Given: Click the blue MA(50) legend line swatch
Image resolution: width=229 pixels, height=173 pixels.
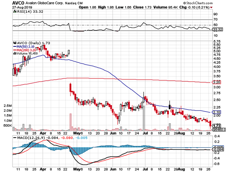Looking at the screenshot, I should pyautogui.click(x=15, y=47).
